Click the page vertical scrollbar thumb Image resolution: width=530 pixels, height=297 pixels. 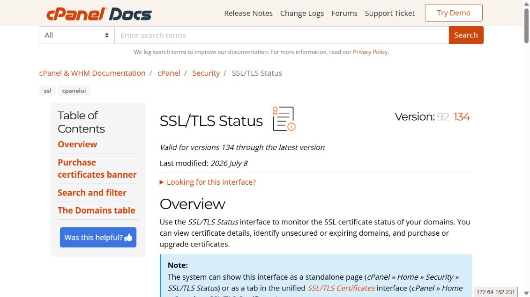526,26
